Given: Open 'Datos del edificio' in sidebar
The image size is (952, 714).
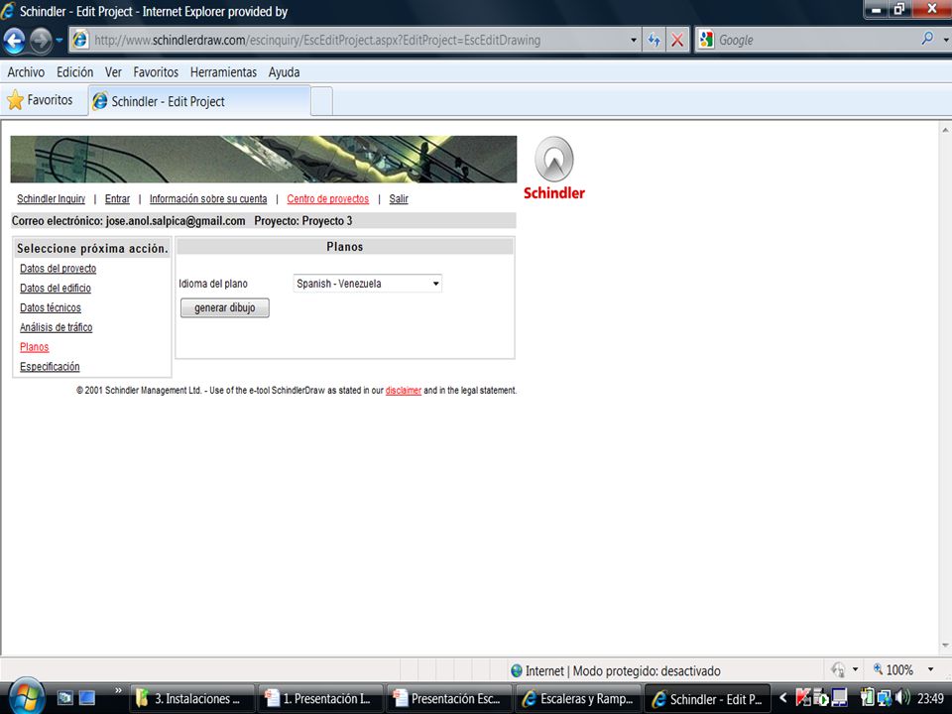Looking at the screenshot, I should (56, 289).
